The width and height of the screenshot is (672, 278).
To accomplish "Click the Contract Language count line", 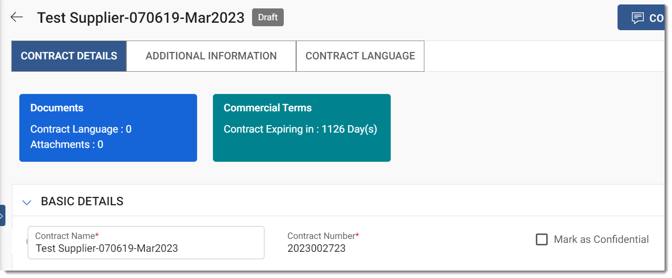I will pos(81,129).
